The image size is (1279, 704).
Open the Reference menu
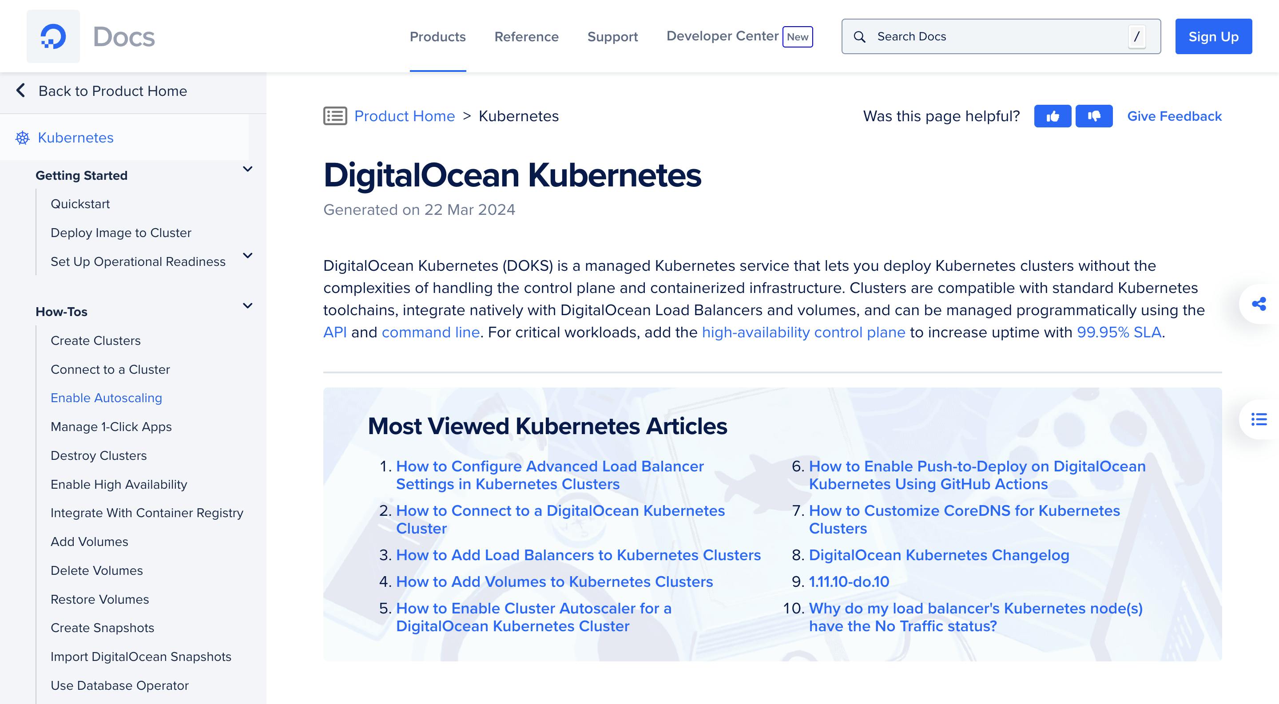point(526,36)
